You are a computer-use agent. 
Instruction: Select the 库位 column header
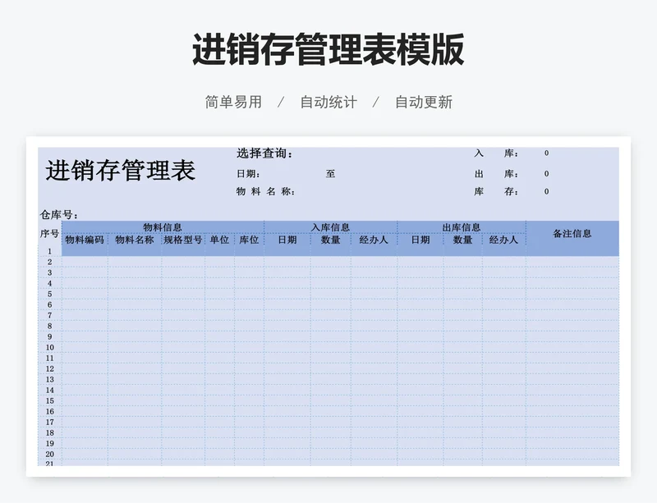249,240
